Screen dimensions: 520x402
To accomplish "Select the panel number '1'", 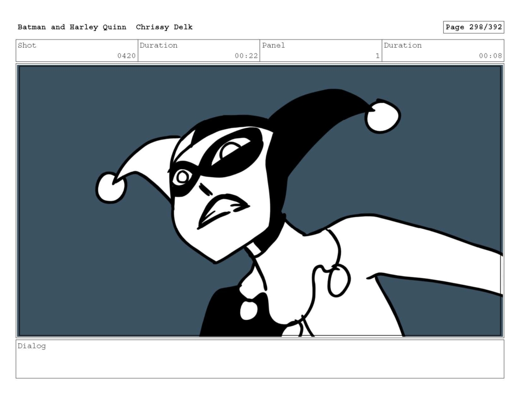I will [x=377, y=56].
